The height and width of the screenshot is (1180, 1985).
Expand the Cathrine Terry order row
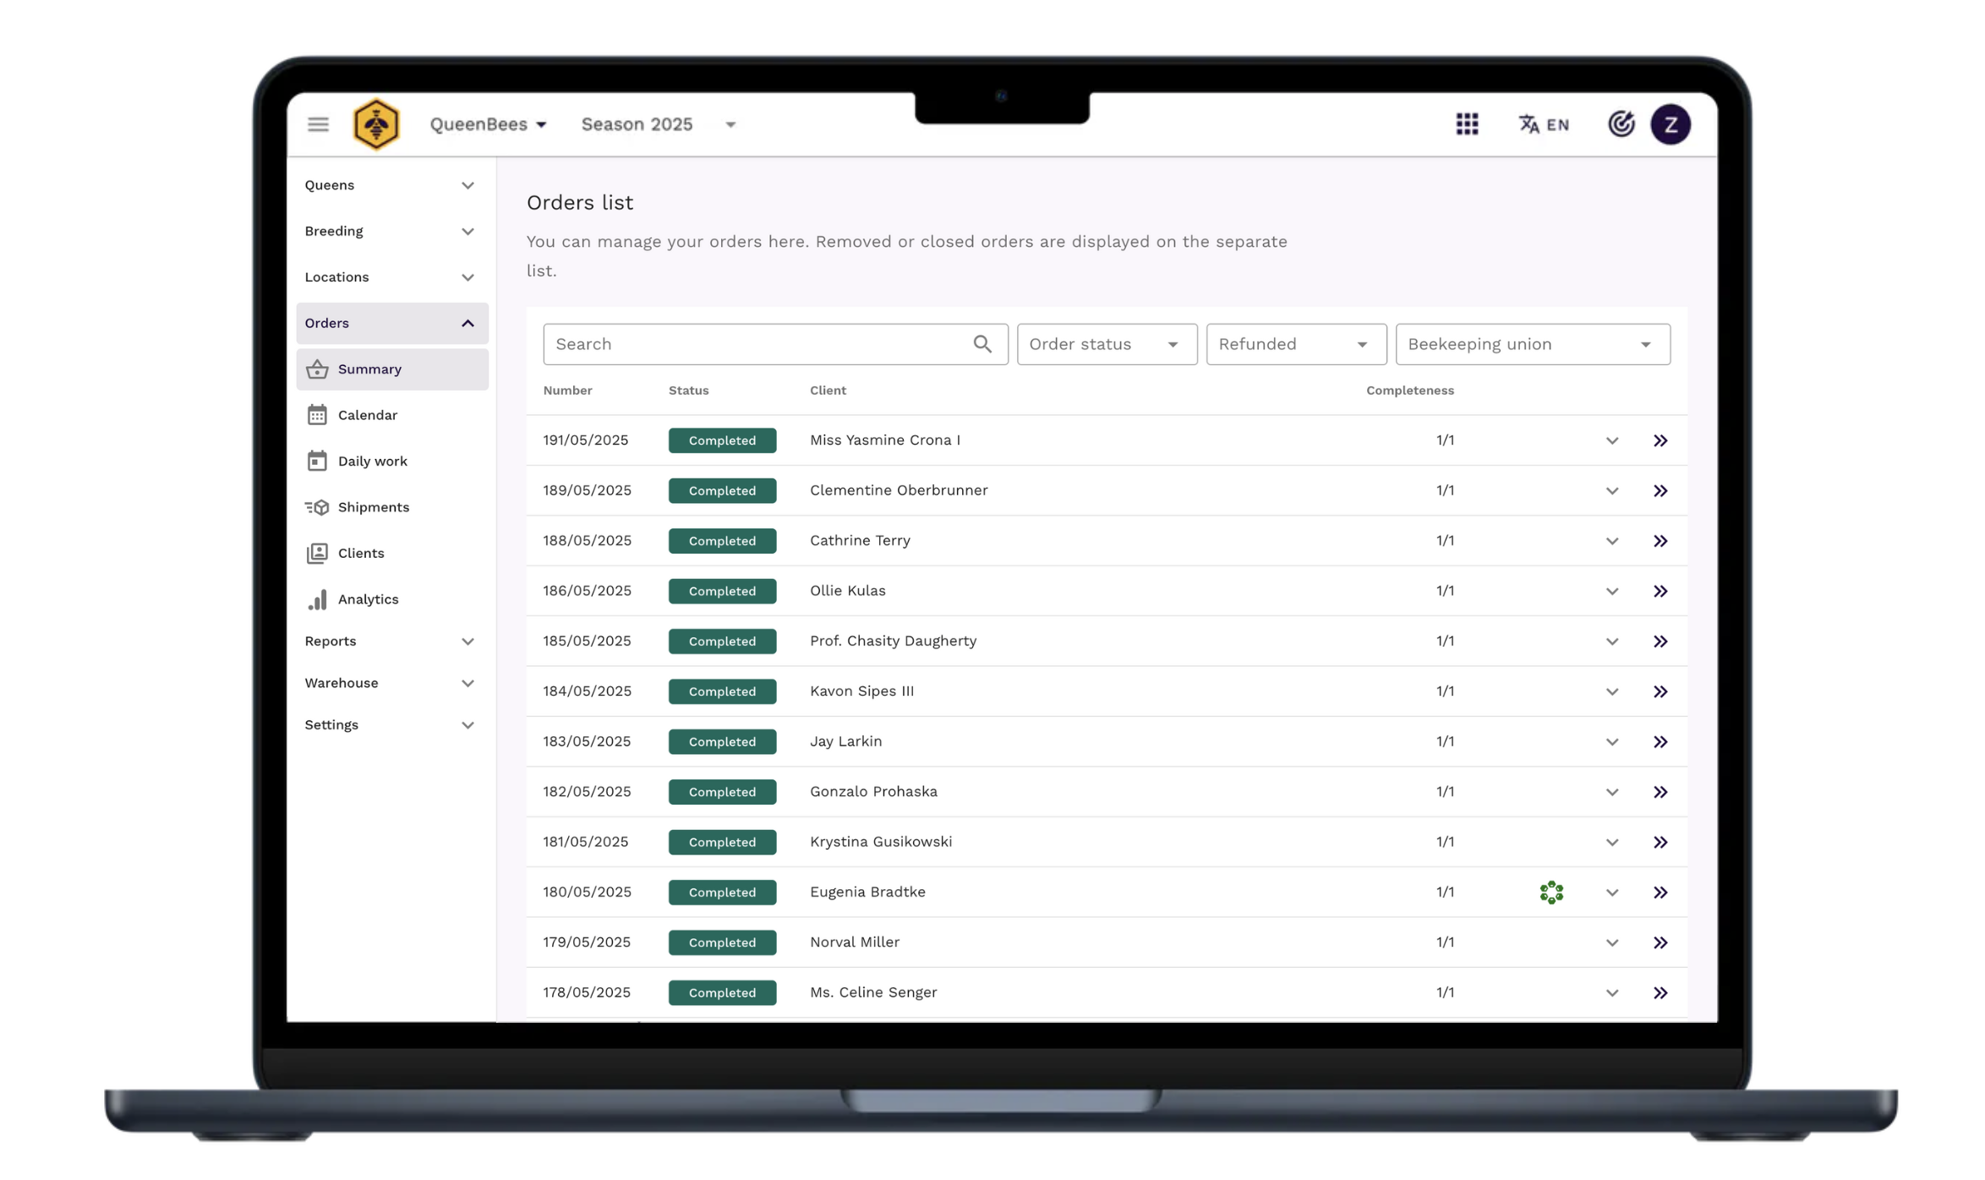1611,541
